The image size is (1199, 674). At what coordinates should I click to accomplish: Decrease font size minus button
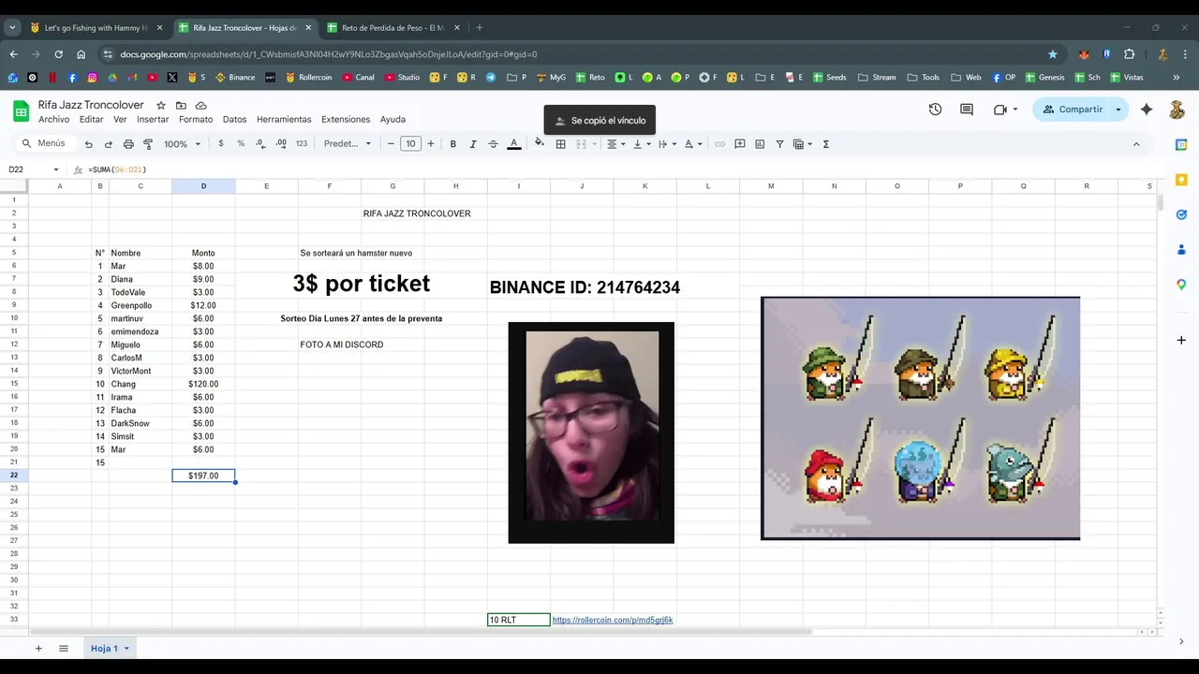point(391,144)
